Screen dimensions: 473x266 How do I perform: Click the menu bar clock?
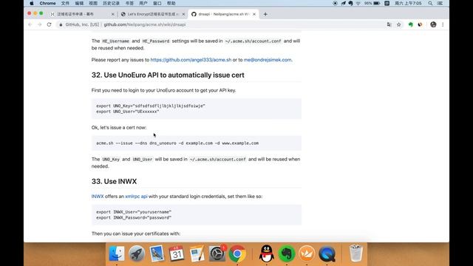click(x=408, y=3)
